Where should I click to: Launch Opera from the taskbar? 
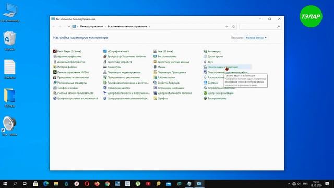coord(87,184)
